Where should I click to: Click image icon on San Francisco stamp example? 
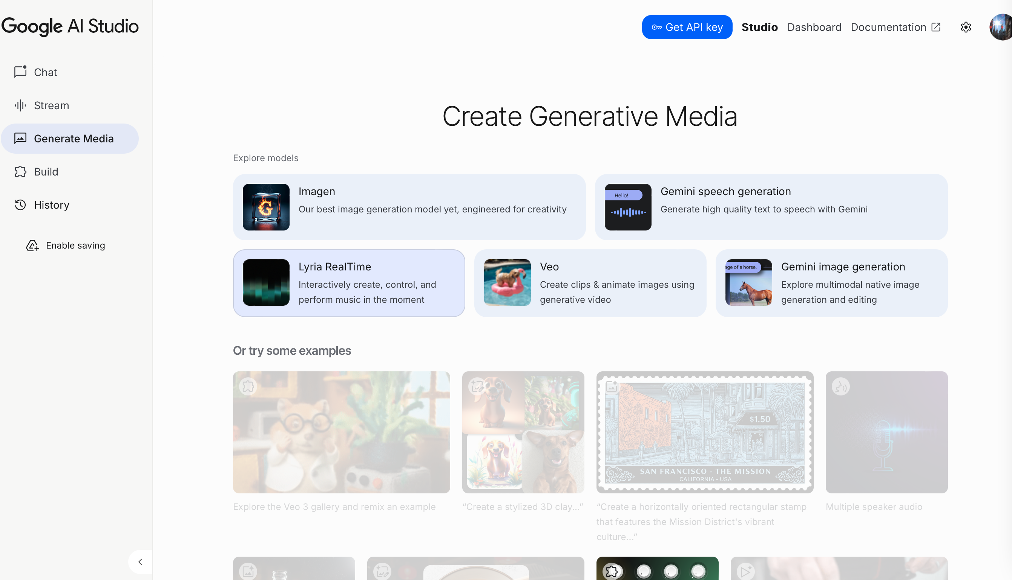(612, 386)
